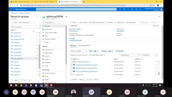Click Edit columns in toolbar
Screen dimensions: 172x97
(x=83, y=22)
